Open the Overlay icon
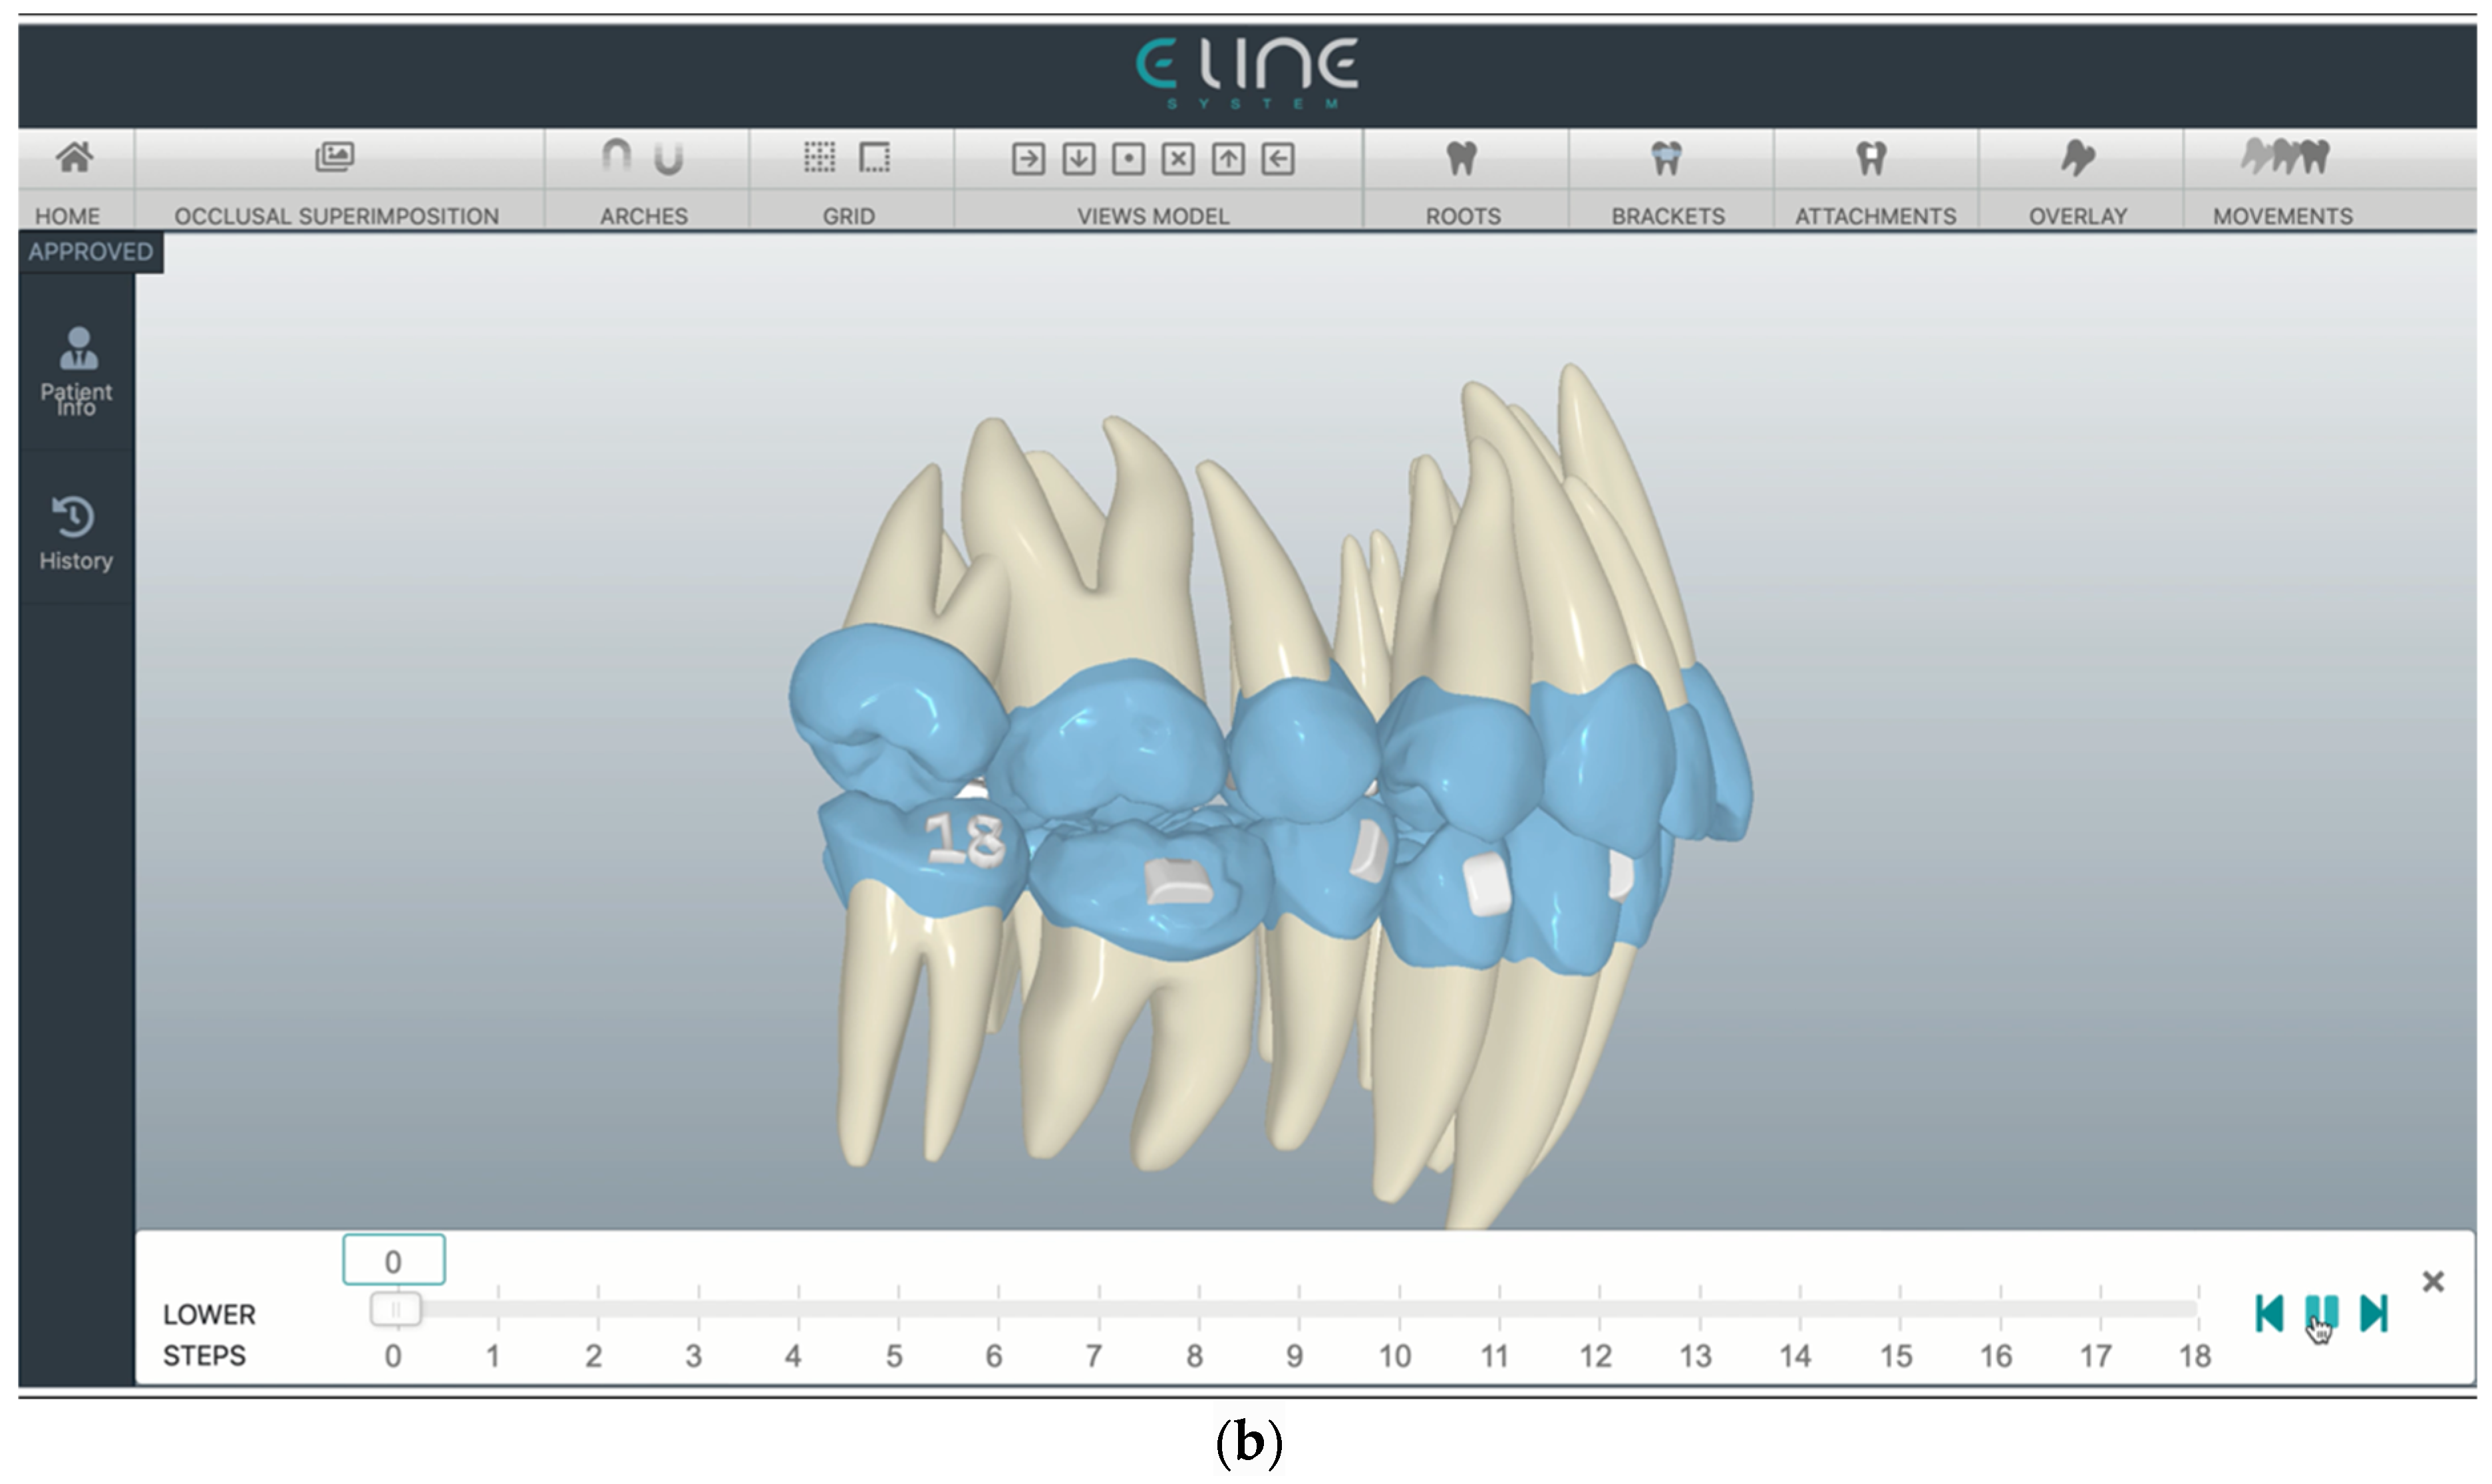The image size is (2492, 1484). coord(2078,158)
